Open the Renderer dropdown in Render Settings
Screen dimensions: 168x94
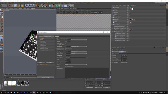[x=49, y=36]
